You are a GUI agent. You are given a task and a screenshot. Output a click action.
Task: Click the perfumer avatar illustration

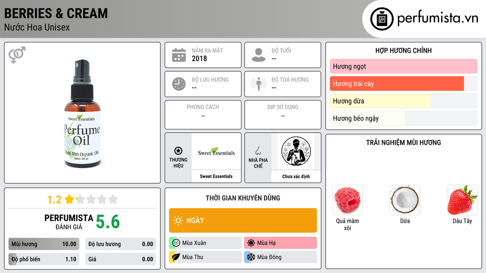(x=296, y=151)
